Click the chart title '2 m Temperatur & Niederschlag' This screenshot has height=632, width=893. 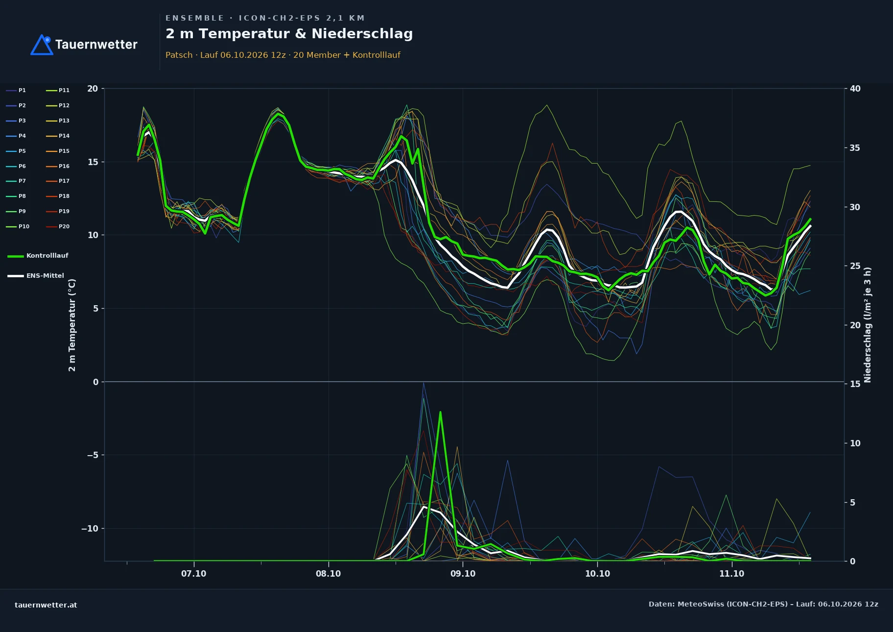(289, 34)
